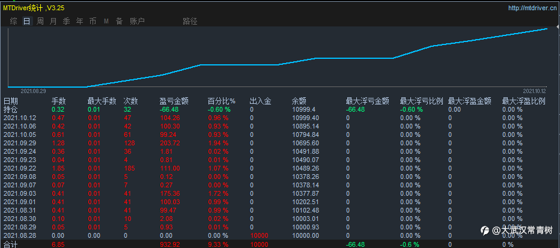Image resolution: width=560 pixels, height=248 pixels.
Task: Click total profit 932.92
Action: (x=169, y=244)
